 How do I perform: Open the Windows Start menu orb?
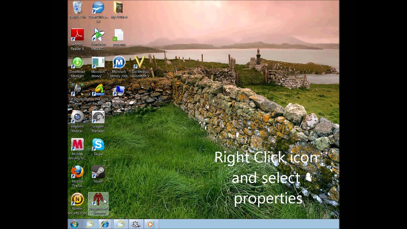75,224
